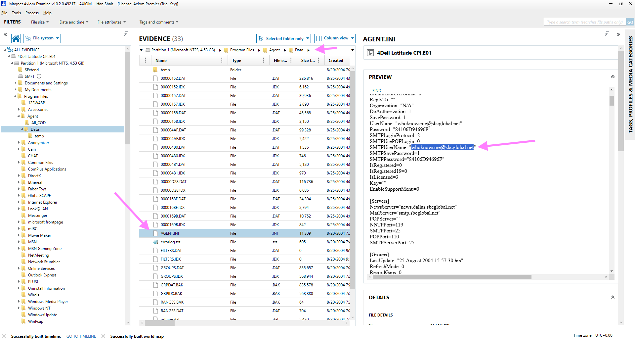Click the GO search button

pyautogui.click(x=630, y=22)
